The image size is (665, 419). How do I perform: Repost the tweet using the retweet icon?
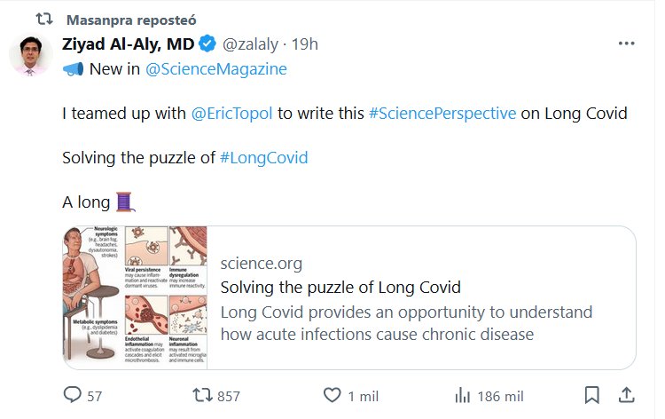(203, 395)
